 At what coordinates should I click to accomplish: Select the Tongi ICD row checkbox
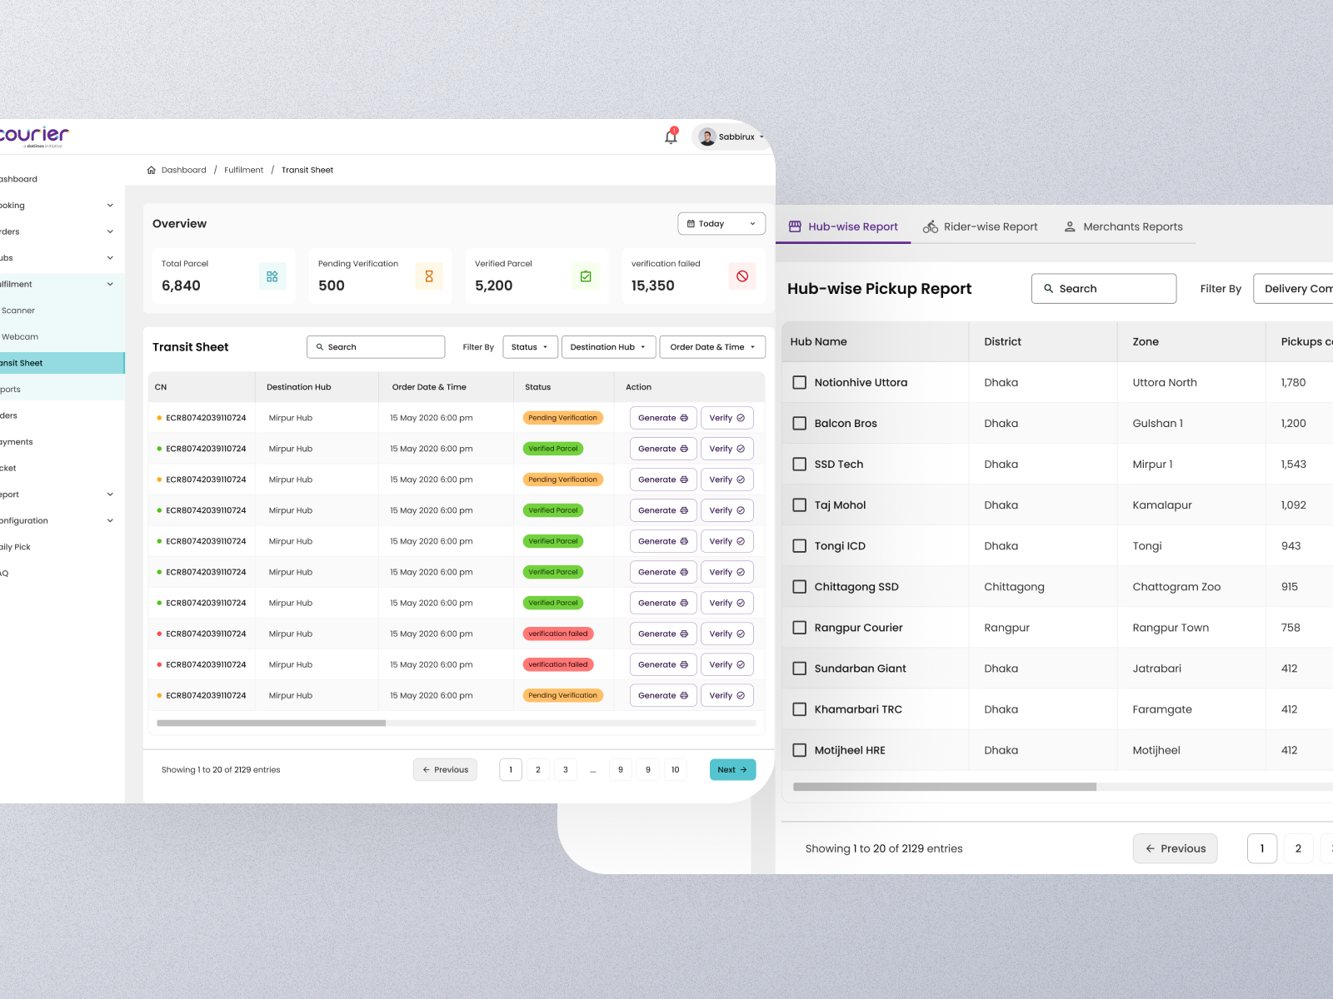pyautogui.click(x=800, y=546)
